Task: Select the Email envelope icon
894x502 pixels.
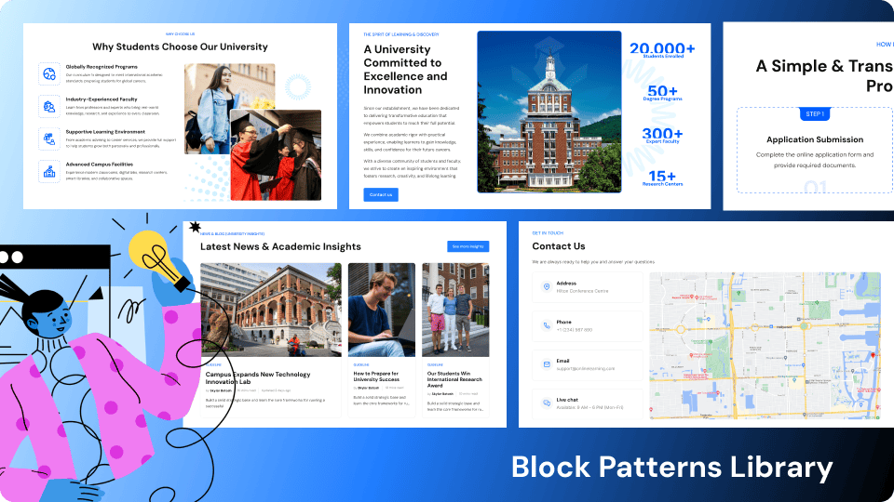Action: click(546, 364)
